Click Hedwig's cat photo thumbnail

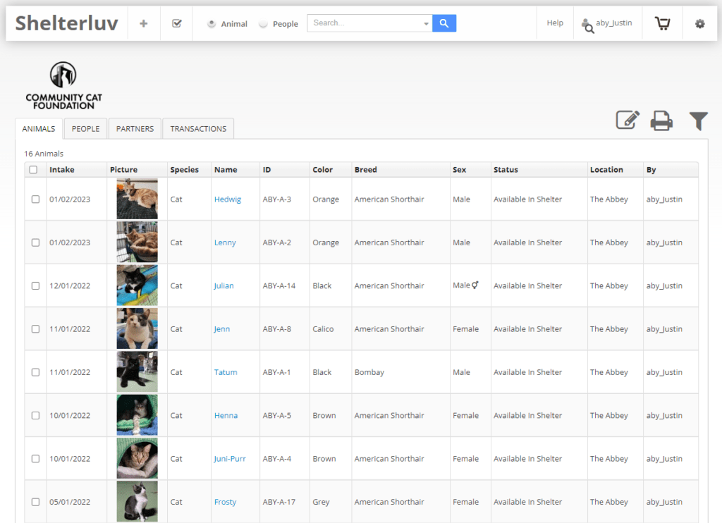pos(137,199)
